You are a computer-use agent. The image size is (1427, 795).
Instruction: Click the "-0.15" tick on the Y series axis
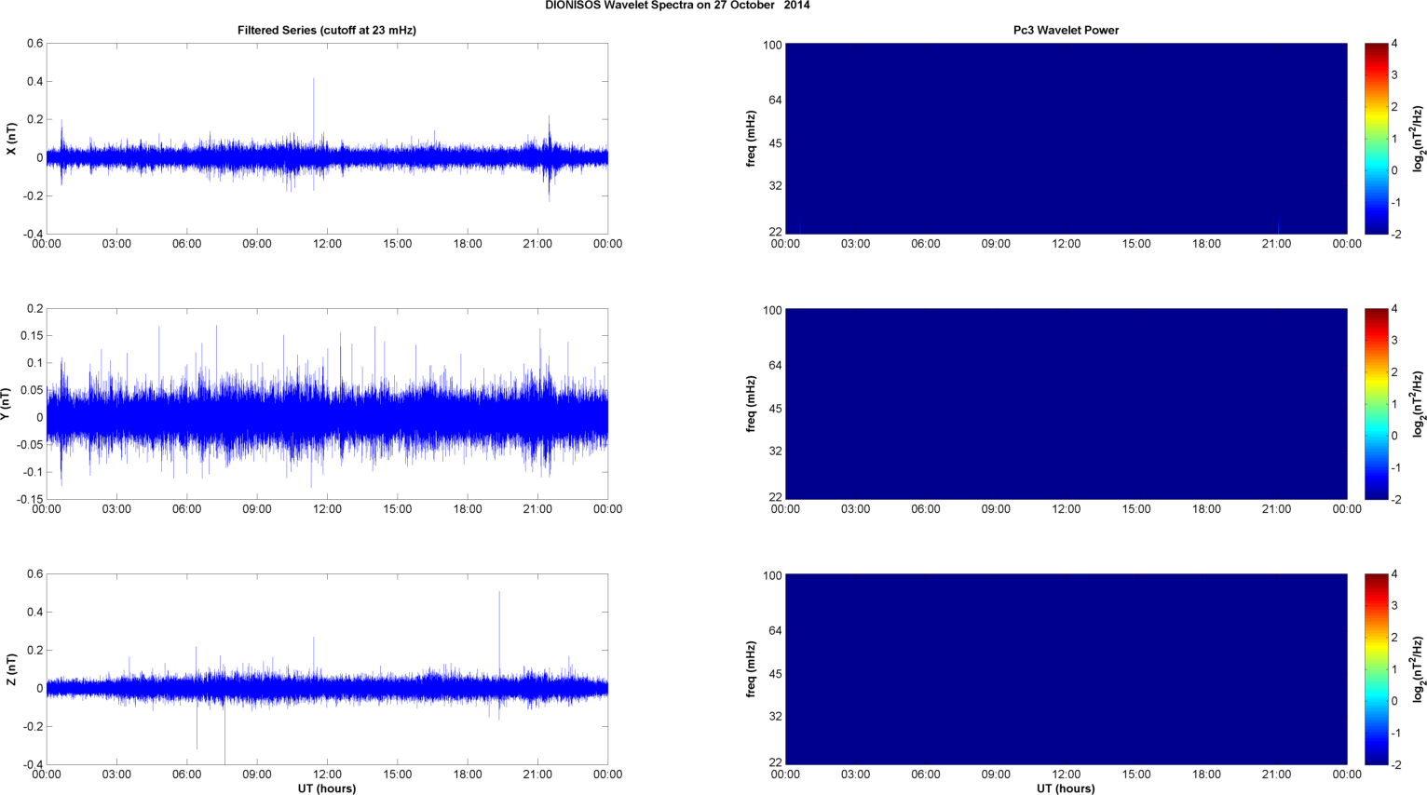[x=30, y=500]
